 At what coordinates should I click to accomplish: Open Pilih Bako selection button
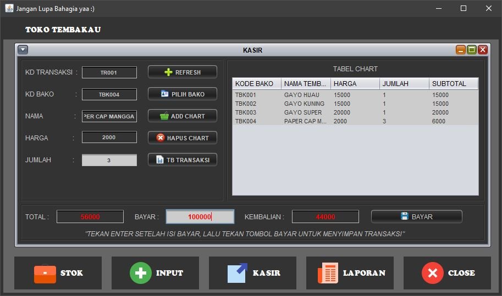(x=182, y=94)
